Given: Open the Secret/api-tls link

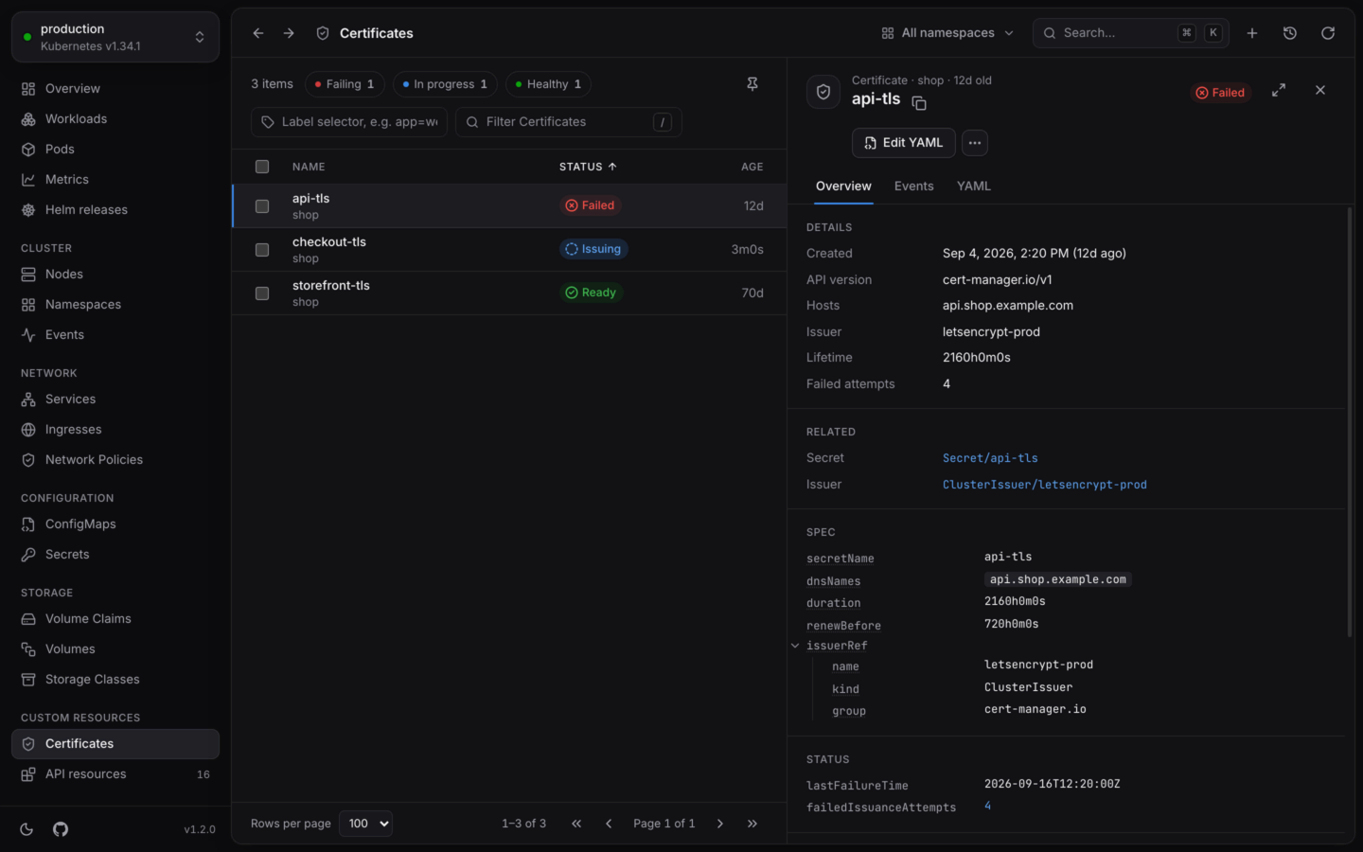Looking at the screenshot, I should point(990,458).
